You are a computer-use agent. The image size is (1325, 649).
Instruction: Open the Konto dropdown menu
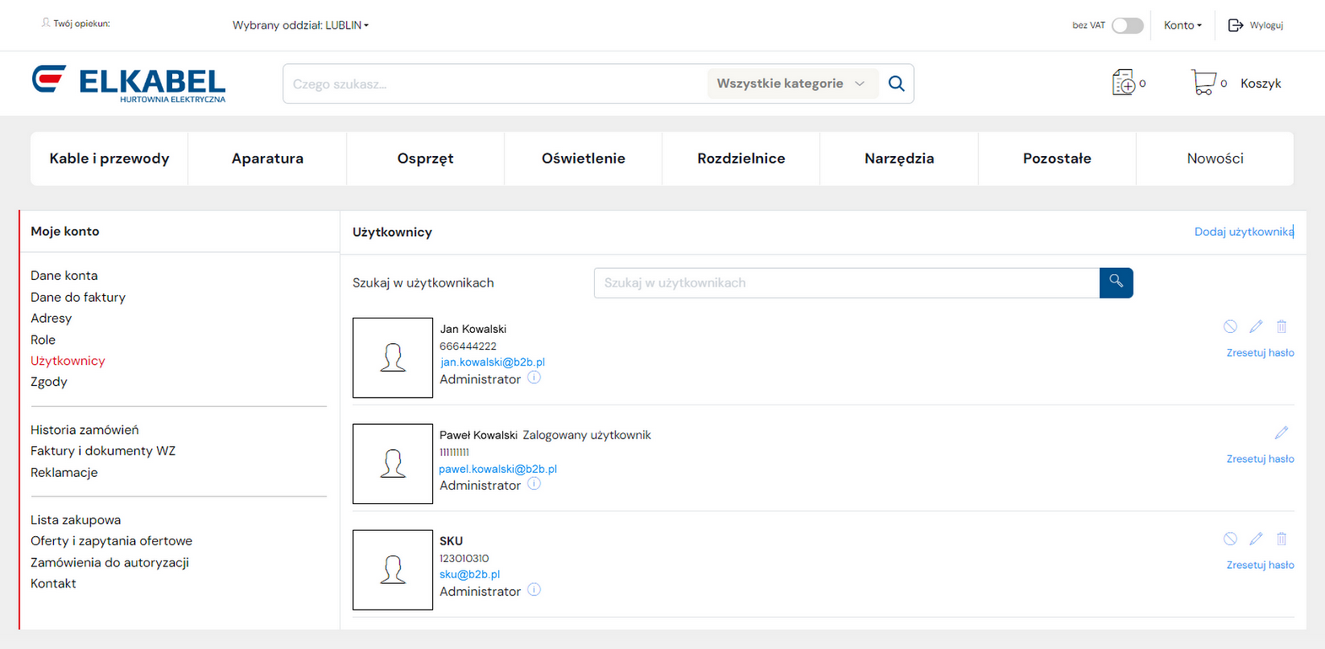click(x=1182, y=25)
